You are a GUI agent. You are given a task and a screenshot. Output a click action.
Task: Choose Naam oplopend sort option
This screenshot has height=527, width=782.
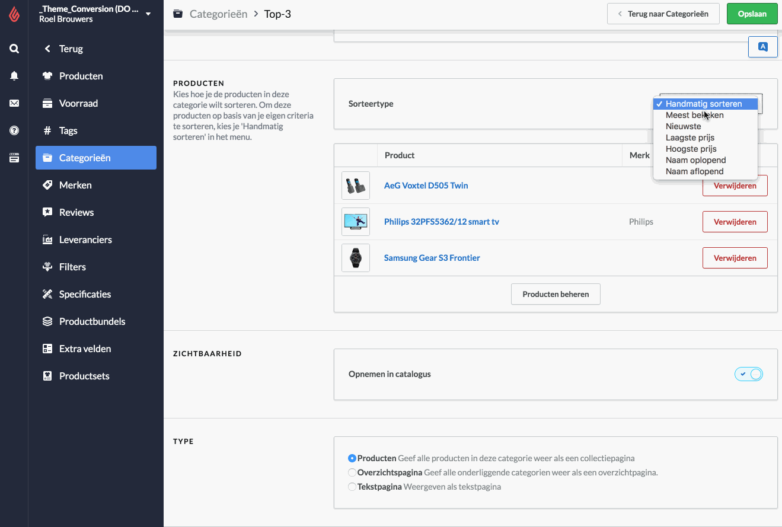pyautogui.click(x=705, y=160)
